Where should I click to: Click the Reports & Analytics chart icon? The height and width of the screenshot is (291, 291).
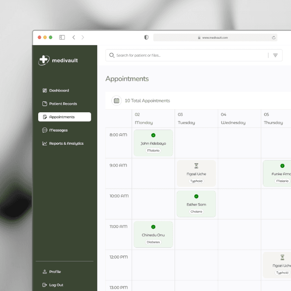pyautogui.click(x=45, y=143)
